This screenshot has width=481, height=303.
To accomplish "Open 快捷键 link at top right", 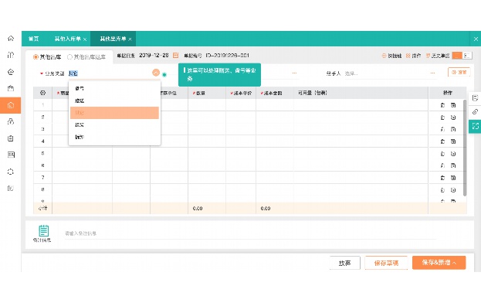I will pos(391,56).
